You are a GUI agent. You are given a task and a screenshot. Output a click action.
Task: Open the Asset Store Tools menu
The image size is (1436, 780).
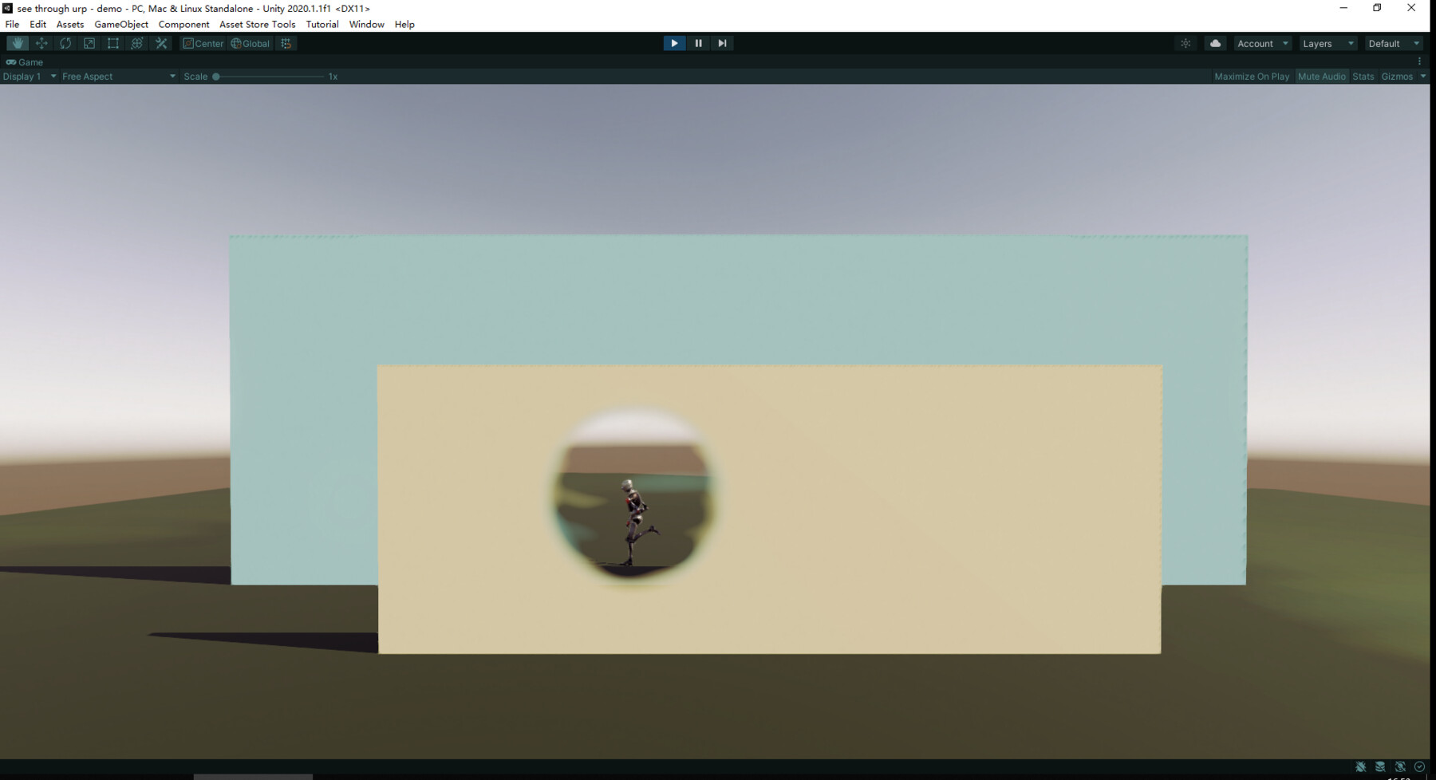click(257, 24)
